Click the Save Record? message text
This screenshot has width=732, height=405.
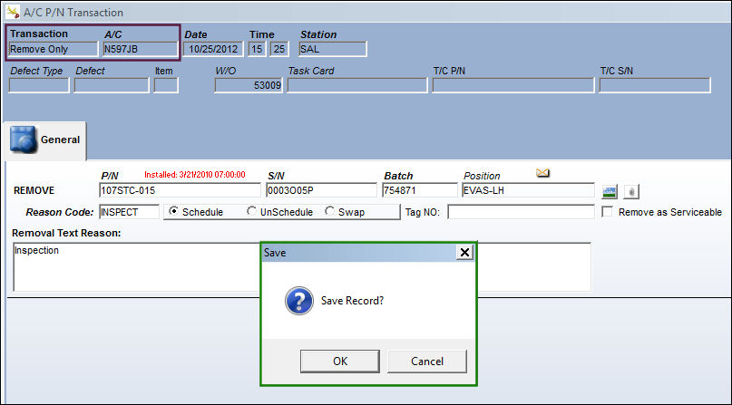[352, 301]
